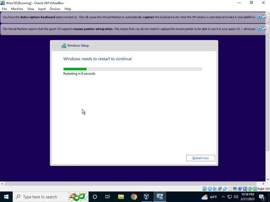Click the hard disk activity status icon
Viewport: 270px width, 202px height.
[204, 189]
